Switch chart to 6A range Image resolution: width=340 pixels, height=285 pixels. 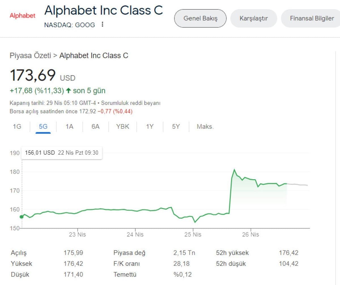95,127
